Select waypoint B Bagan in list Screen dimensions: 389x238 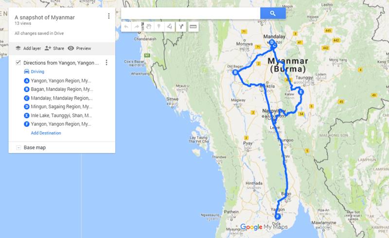58,89
